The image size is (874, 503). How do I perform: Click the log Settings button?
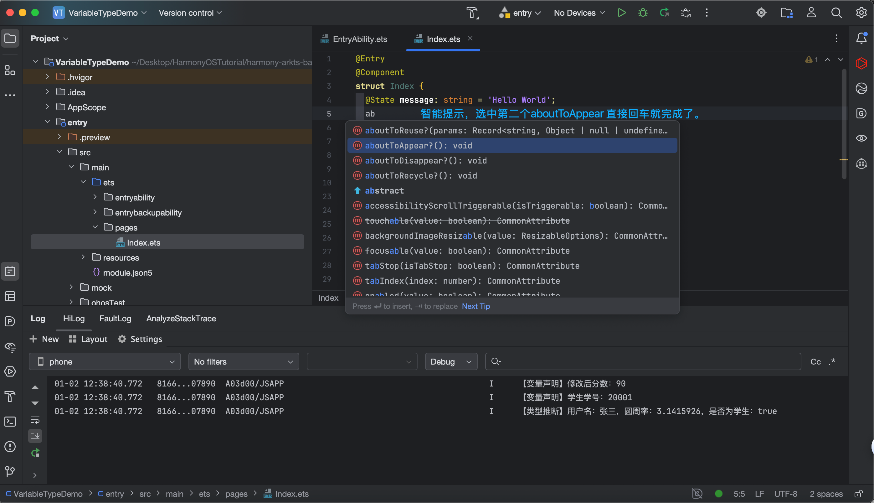point(140,339)
